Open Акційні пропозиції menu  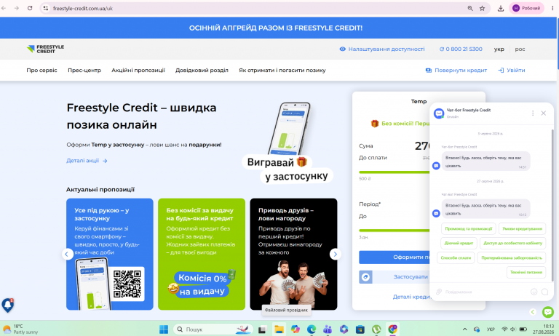[x=138, y=71]
